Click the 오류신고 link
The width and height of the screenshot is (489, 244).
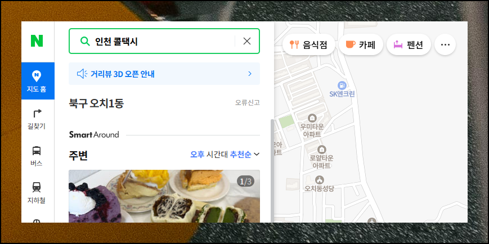pyautogui.click(x=247, y=102)
